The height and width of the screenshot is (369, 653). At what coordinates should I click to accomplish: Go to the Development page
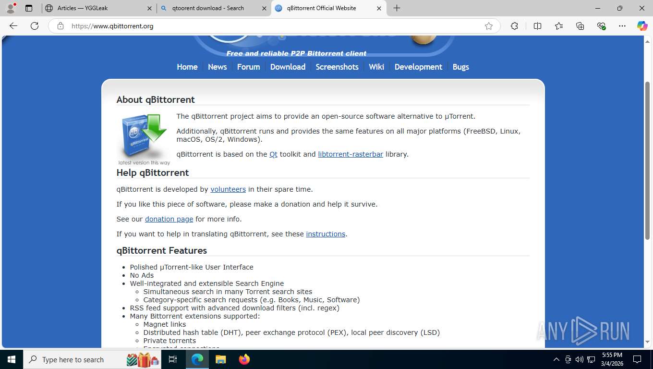click(x=418, y=67)
